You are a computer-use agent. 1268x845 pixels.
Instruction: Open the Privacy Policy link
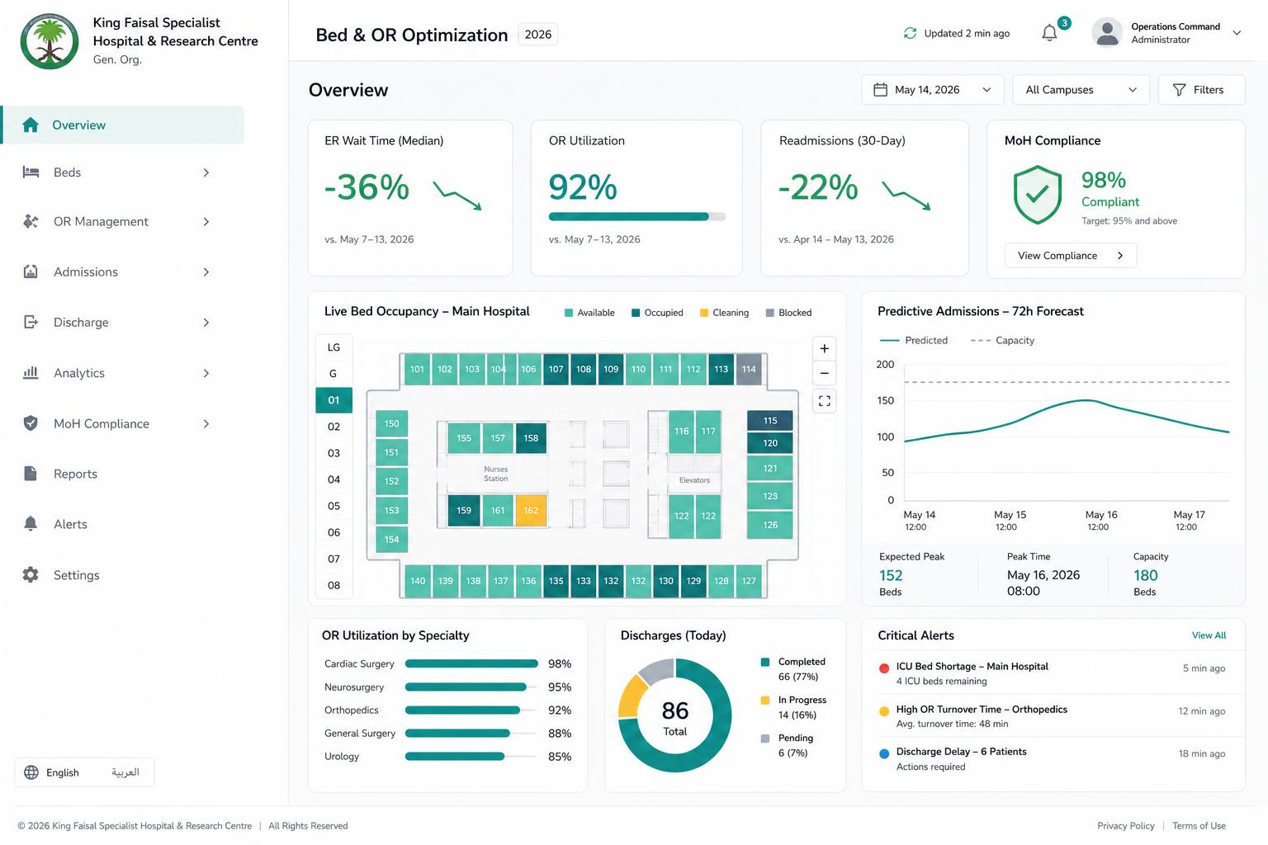coord(1126,826)
